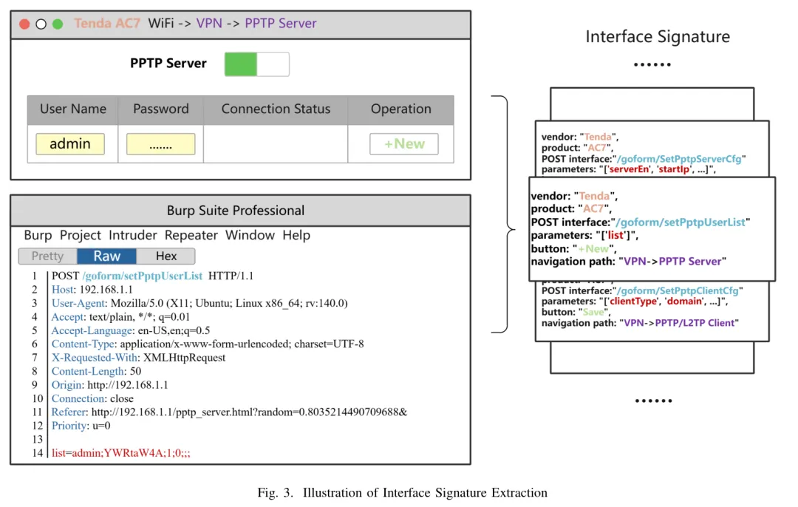Click the Accept-Language header line
Screen dimensions: 798x507
click(131, 331)
